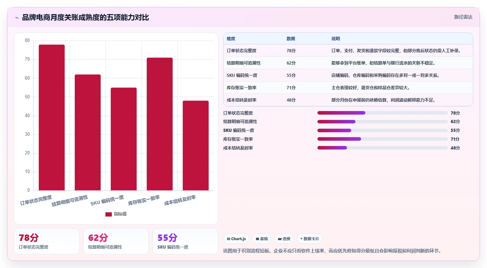
Task: Click the 成本结转及时率 progress bar
Action: click(x=383, y=148)
